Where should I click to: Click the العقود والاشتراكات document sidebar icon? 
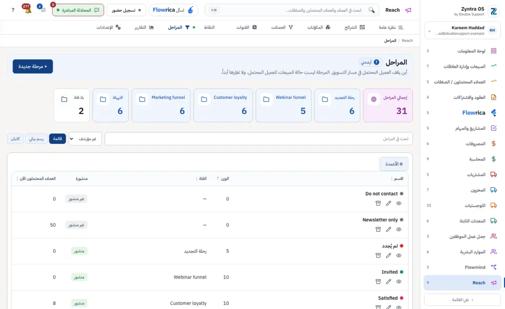tap(493, 97)
